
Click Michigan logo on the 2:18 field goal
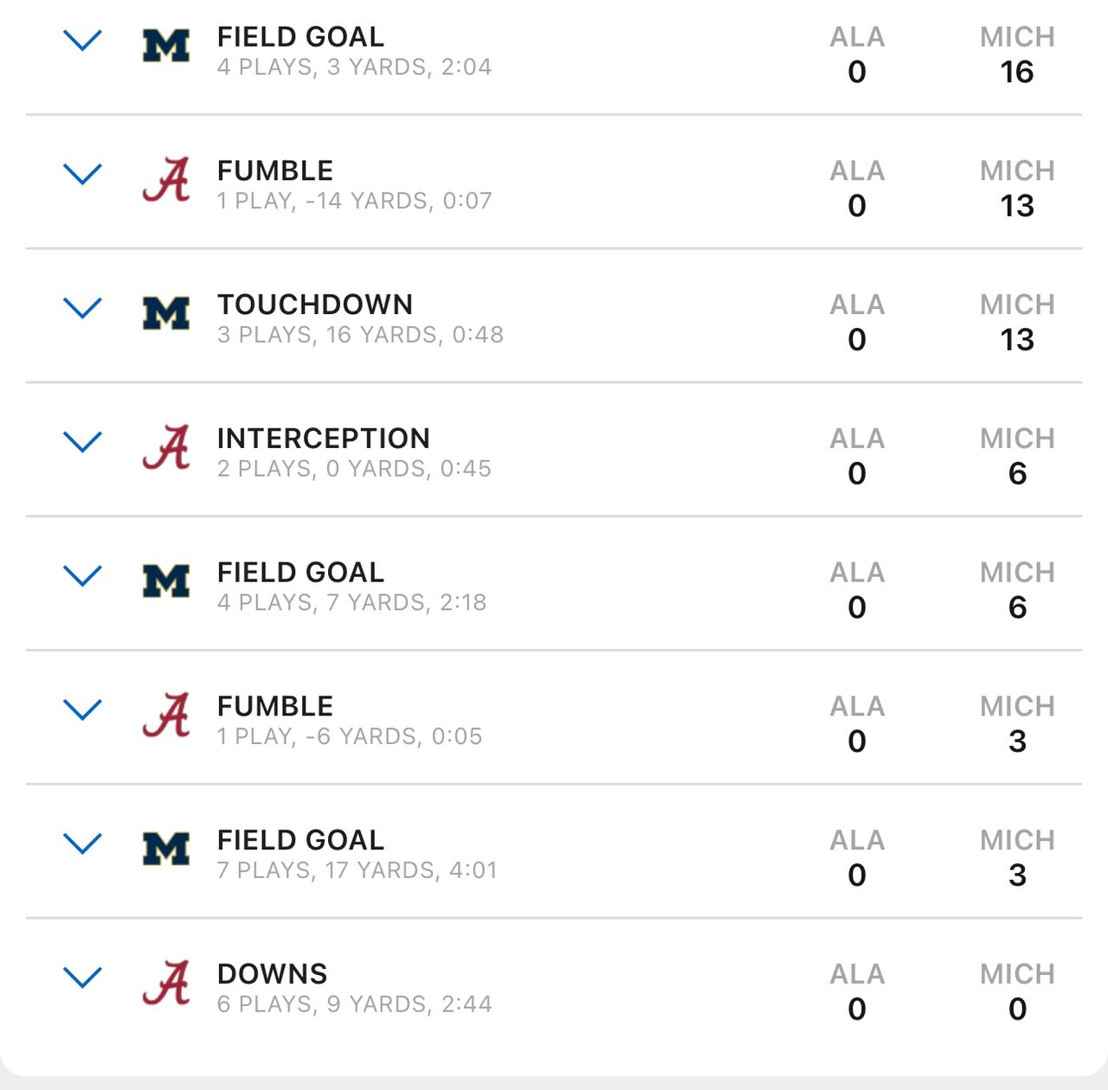[166, 581]
